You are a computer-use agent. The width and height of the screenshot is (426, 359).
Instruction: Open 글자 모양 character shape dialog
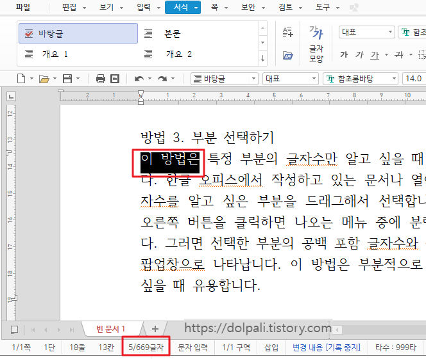(x=316, y=44)
